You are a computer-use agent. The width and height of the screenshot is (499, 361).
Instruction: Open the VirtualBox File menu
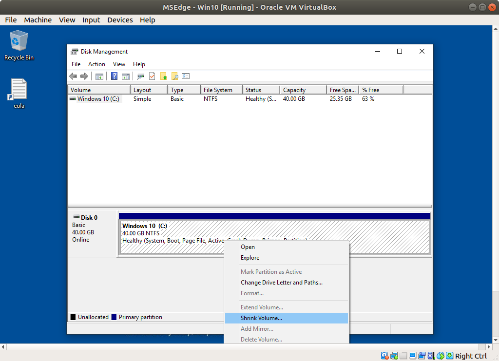pos(11,20)
